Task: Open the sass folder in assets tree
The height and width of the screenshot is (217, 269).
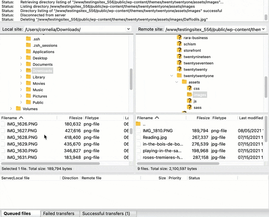Action: pos(198,107)
